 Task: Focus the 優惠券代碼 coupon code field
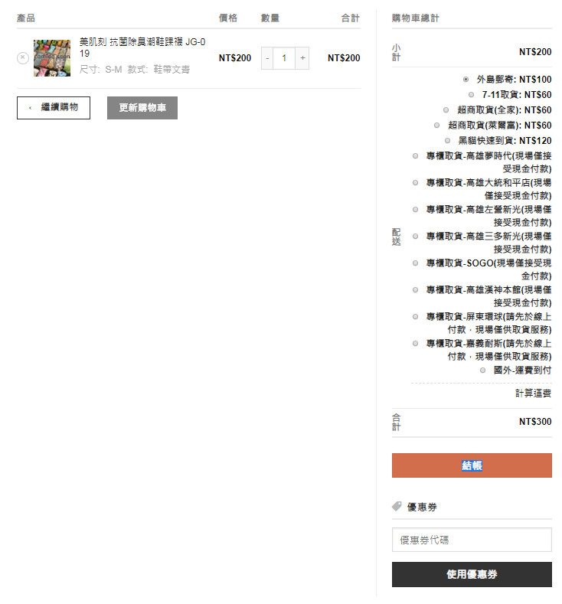[x=472, y=540]
